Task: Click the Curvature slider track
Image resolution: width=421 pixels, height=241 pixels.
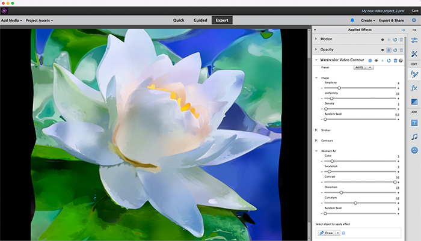Action: (x=360, y=203)
